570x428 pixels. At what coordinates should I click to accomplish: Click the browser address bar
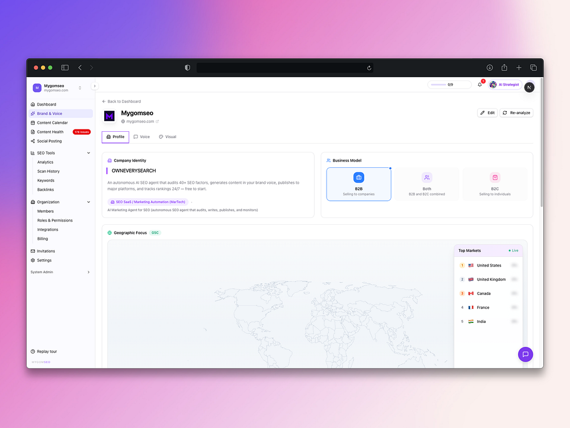[x=285, y=68]
